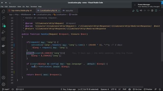Click the go to previous change icon

[141, 11]
